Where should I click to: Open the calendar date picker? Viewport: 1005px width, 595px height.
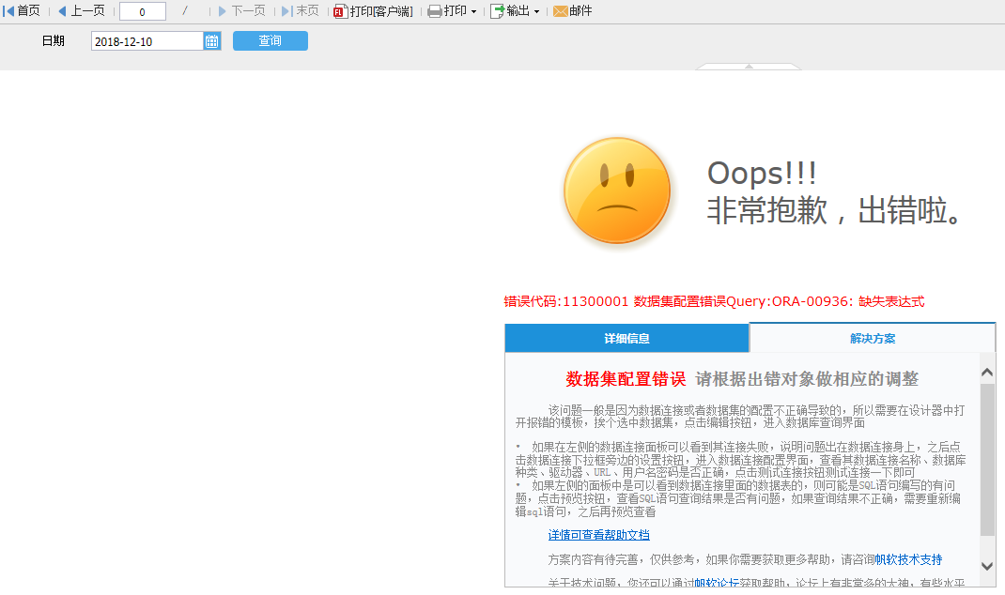[212, 41]
